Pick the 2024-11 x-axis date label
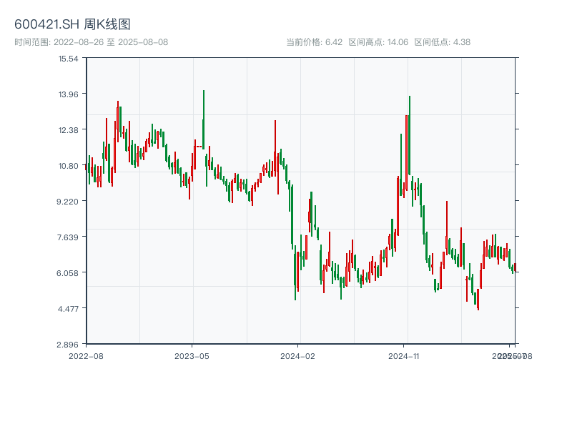This screenshot has height=429, width=572. click(404, 355)
